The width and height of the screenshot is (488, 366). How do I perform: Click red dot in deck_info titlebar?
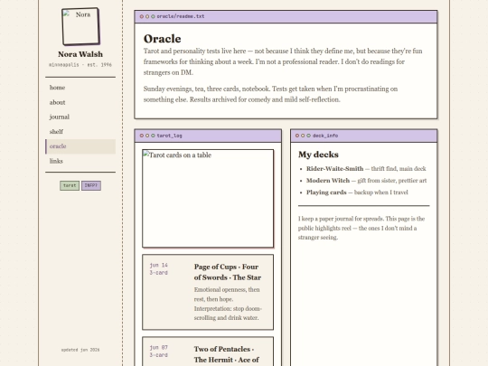coord(297,136)
